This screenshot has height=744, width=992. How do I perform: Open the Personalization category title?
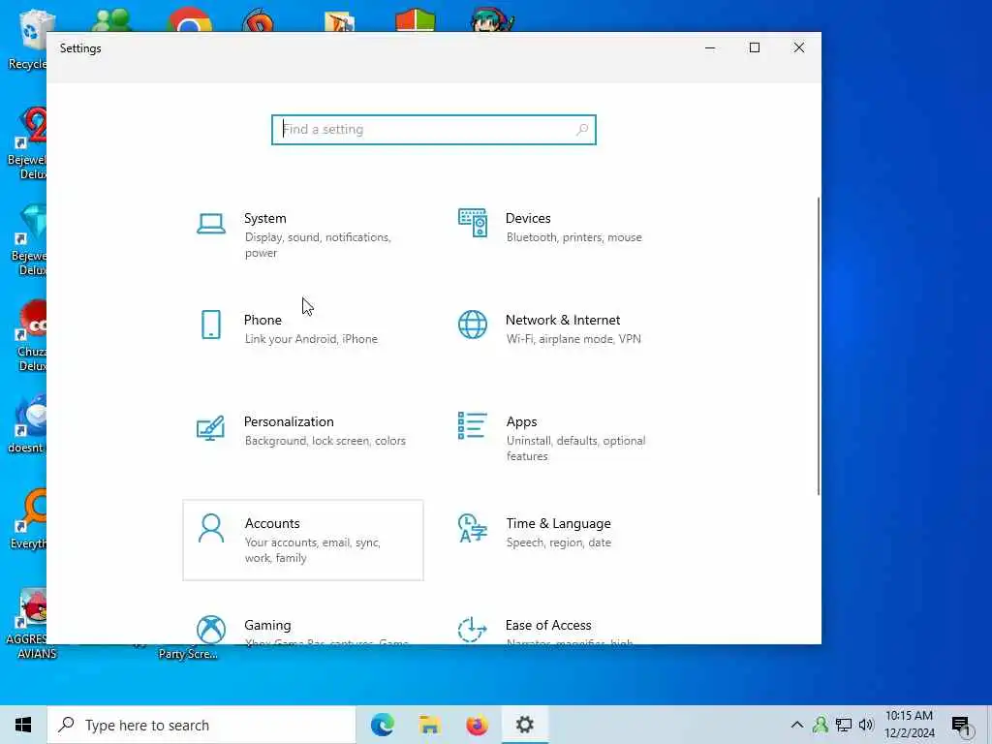[x=289, y=422]
